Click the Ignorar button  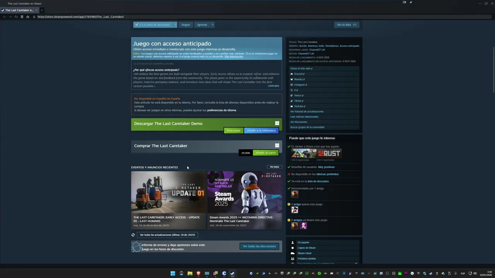pos(202,25)
